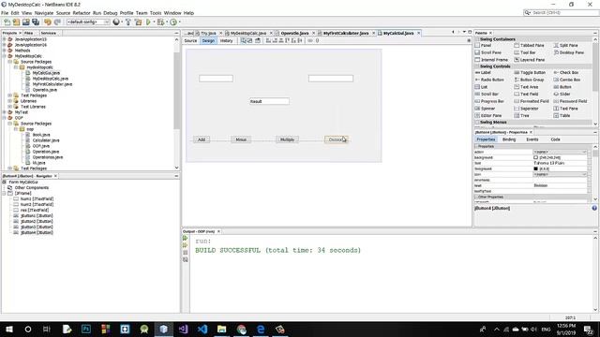Select MyDesktopCalc.java in Projects tree

click(50, 79)
